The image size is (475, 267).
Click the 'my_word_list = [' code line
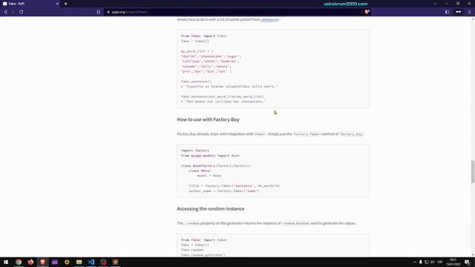[197, 51]
